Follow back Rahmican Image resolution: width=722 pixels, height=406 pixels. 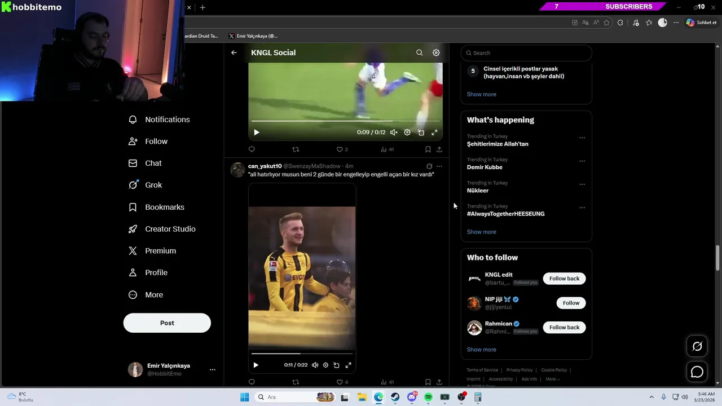(564, 327)
